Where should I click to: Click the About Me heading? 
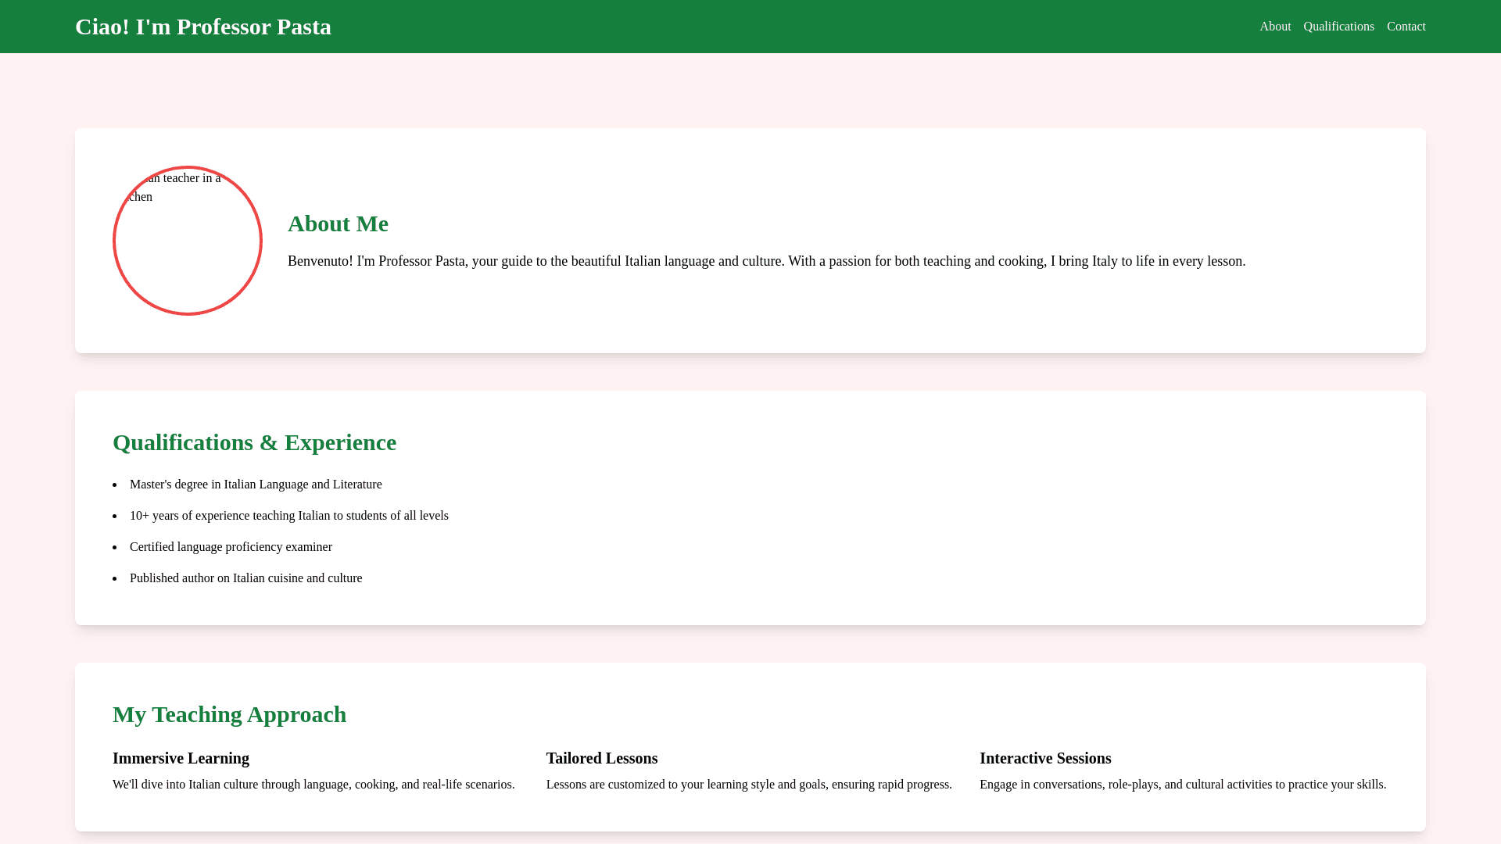[338, 224]
